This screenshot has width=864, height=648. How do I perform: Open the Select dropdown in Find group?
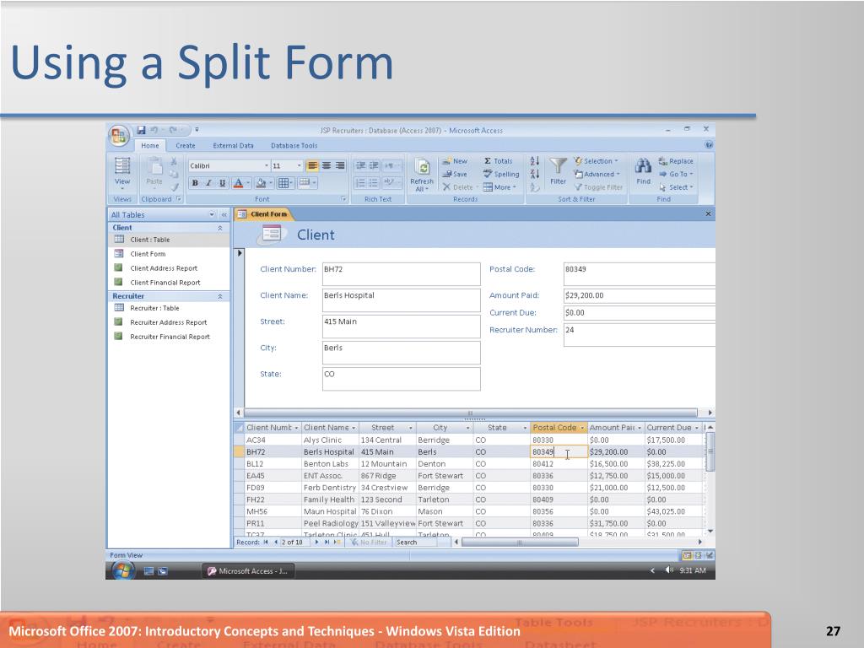click(x=676, y=187)
